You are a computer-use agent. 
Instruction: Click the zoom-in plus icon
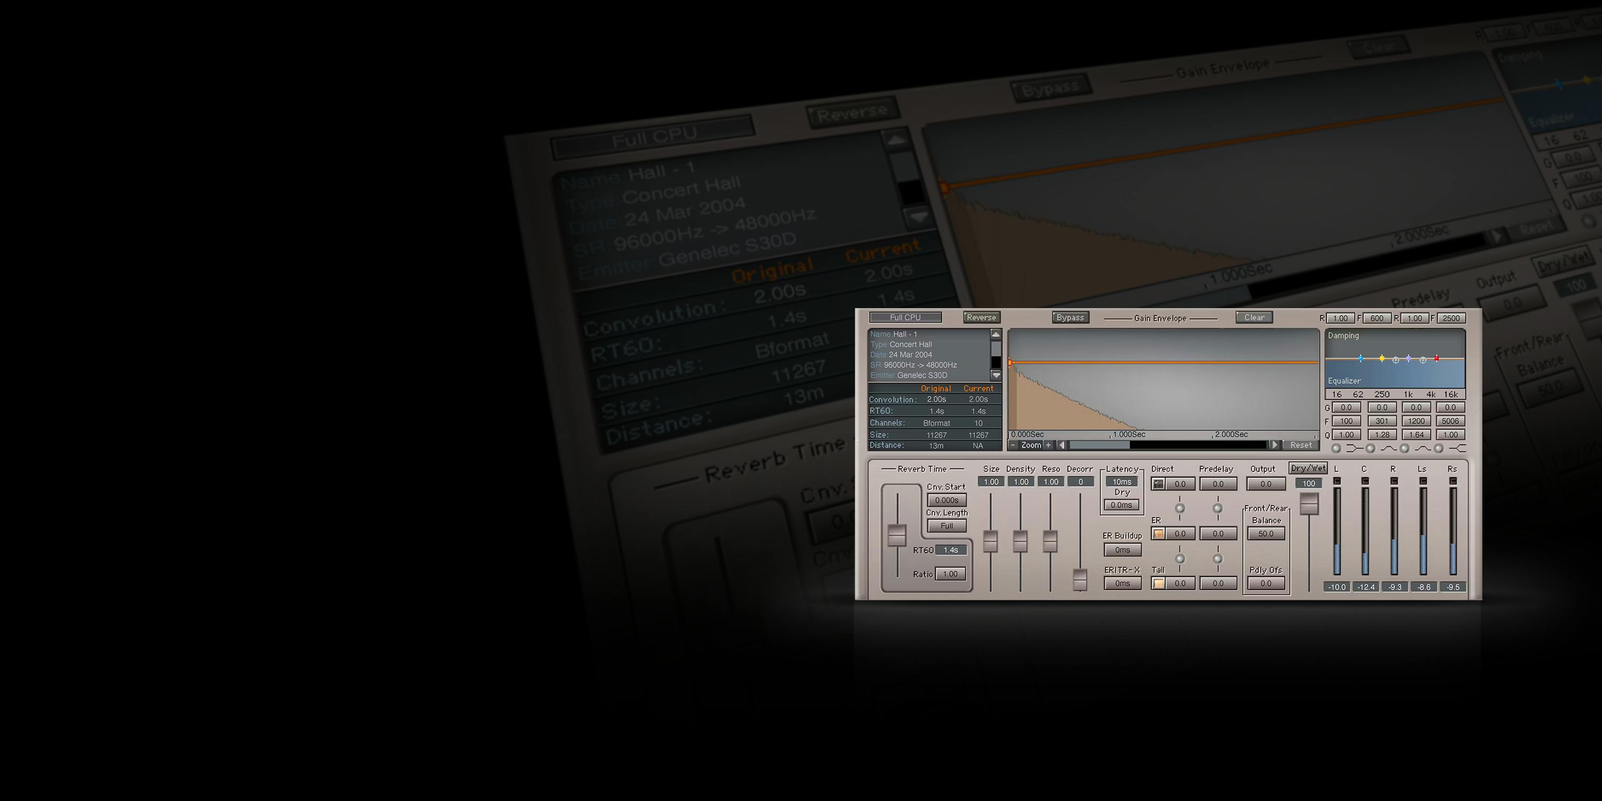[x=1048, y=445]
